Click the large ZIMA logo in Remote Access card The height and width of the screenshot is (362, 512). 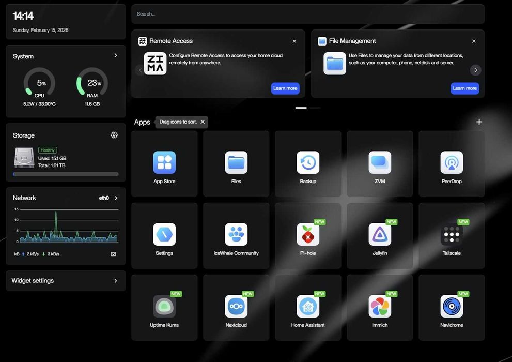click(x=155, y=64)
